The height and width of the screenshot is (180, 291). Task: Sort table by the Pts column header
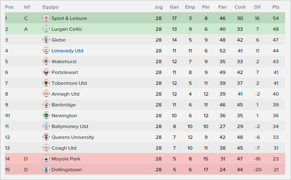276,7
